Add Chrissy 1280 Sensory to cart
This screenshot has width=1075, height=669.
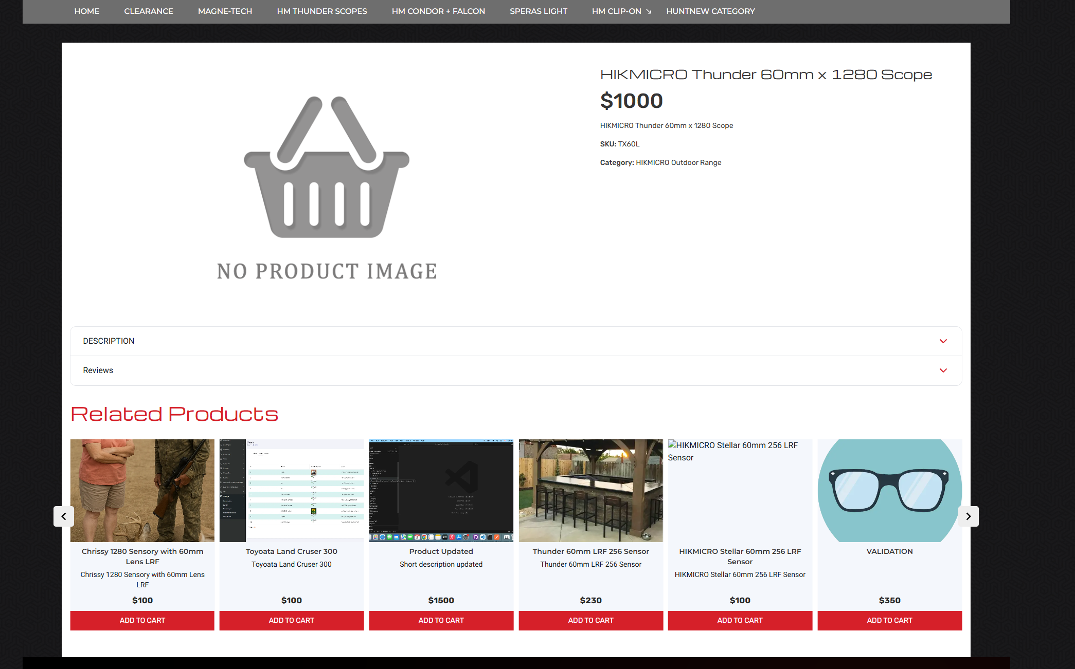[142, 620]
